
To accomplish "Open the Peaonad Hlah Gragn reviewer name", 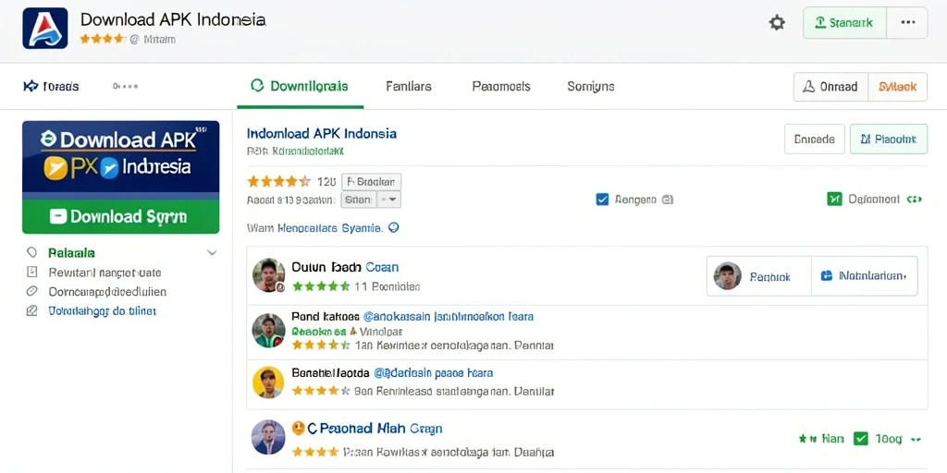I will click(x=375, y=429).
